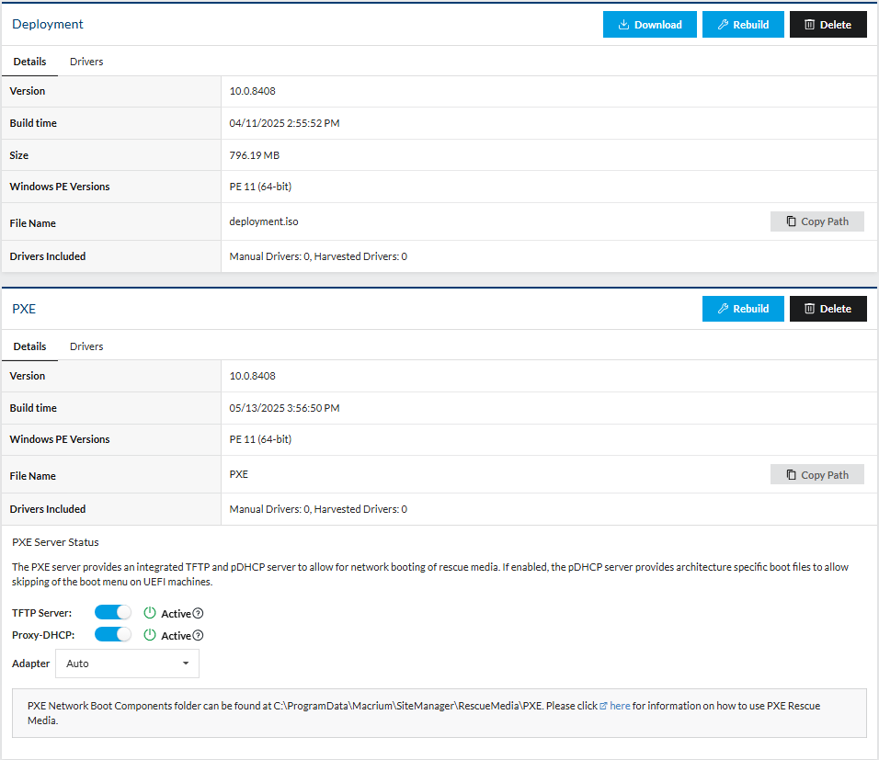The image size is (879, 760).
Task: Open the Drivers tab in Deployment section
Action: [x=86, y=62]
